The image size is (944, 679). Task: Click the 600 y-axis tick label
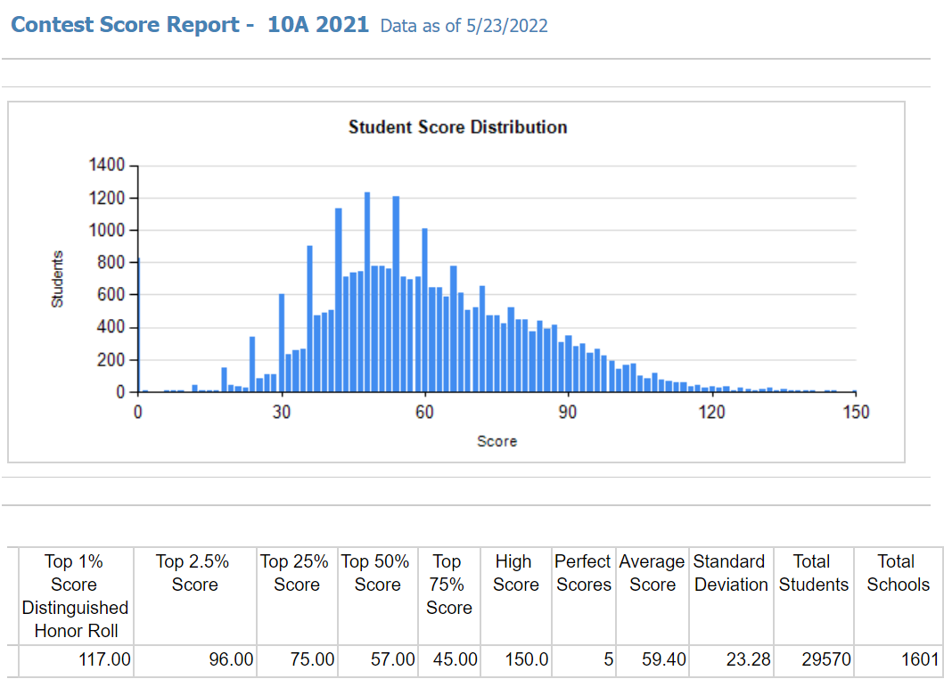click(x=111, y=294)
